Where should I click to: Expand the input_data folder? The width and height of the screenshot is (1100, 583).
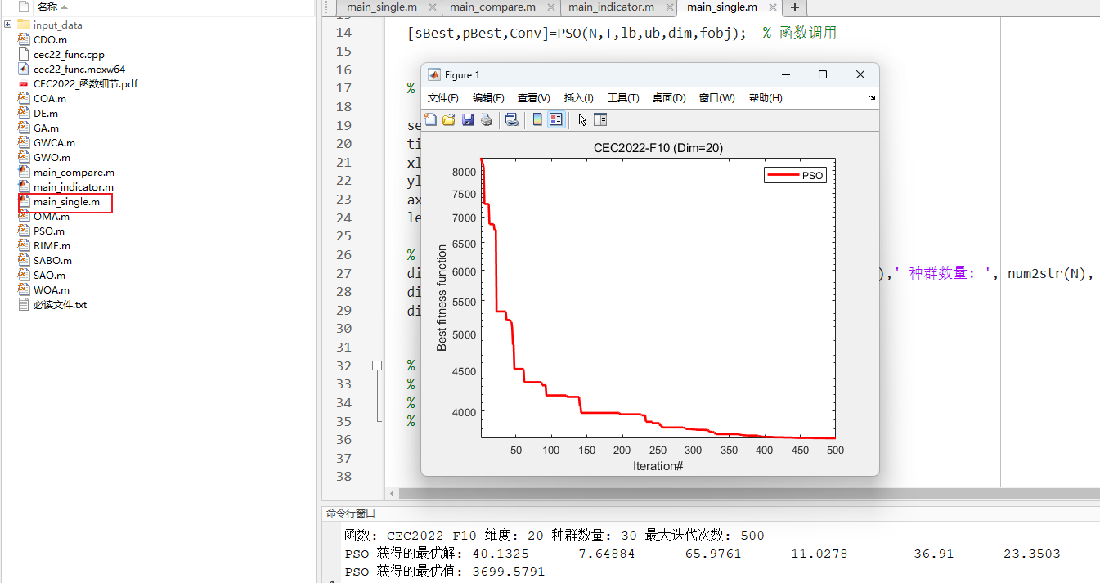pos(7,25)
